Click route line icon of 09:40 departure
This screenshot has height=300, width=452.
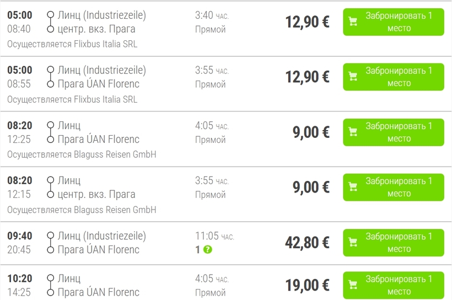coord(51,243)
